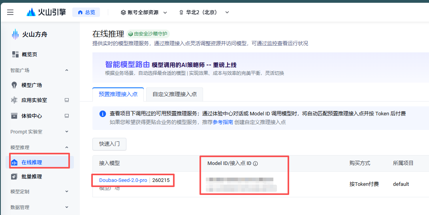The width and height of the screenshot is (429, 215).
Task: Open 体验中心 in the sidebar
Action: tap(32, 116)
